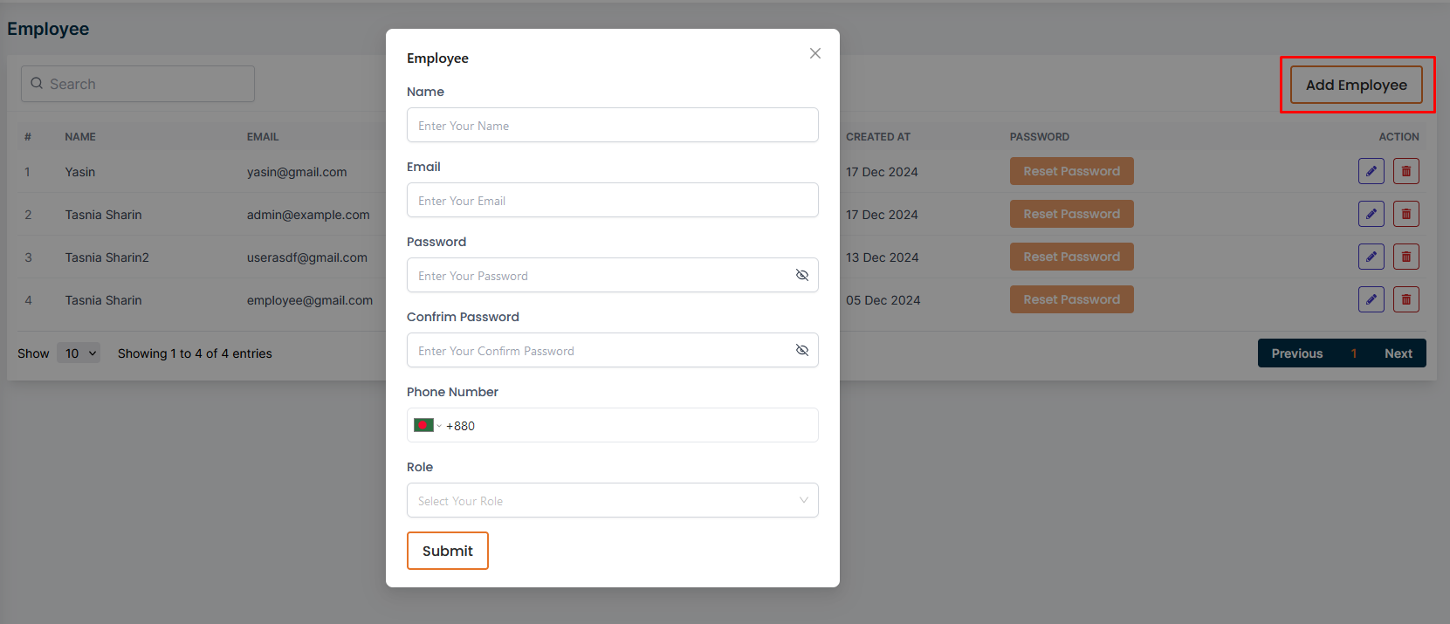Submit the Employee form
Viewport: 1450px width, 624px height.
447,551
